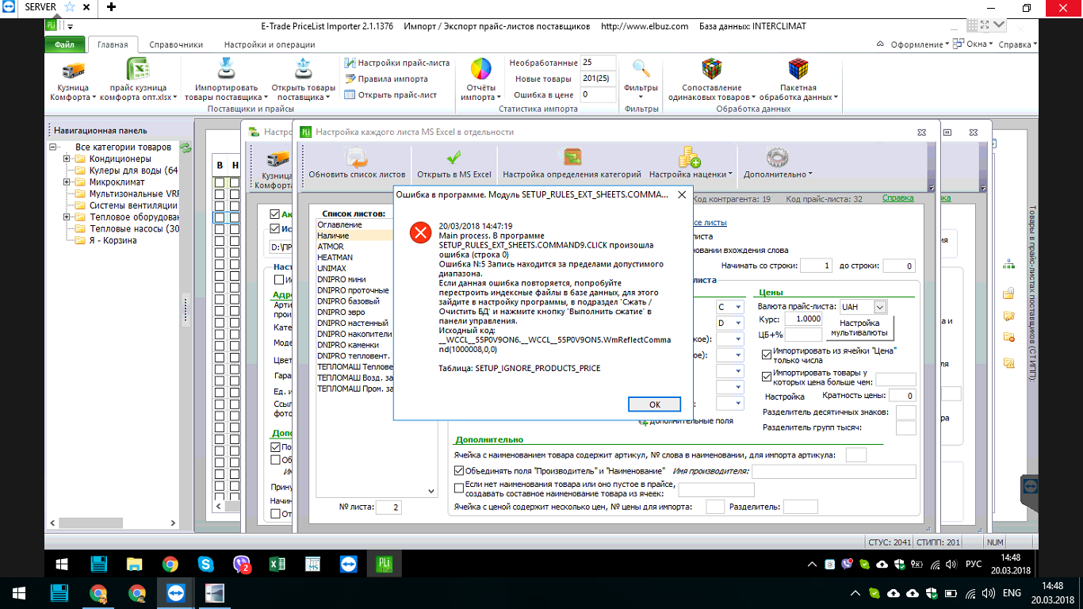Close the error dialog with X
This screenshot has height=609, width=1083.
[681, 193]
